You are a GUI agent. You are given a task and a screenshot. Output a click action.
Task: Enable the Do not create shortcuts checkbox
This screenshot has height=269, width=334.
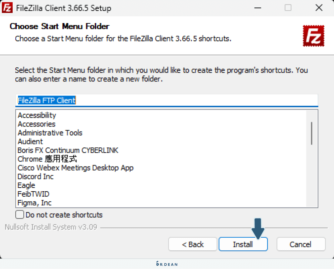tap(20, 215)
